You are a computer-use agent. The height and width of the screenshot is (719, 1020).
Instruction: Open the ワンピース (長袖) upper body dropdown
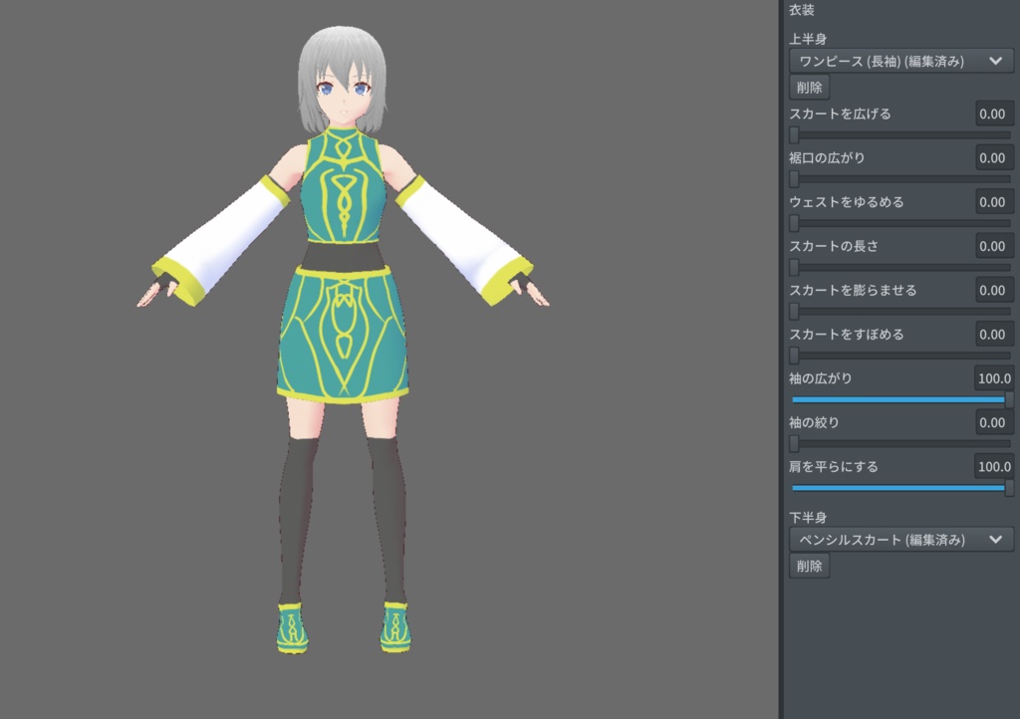(899, 61)
